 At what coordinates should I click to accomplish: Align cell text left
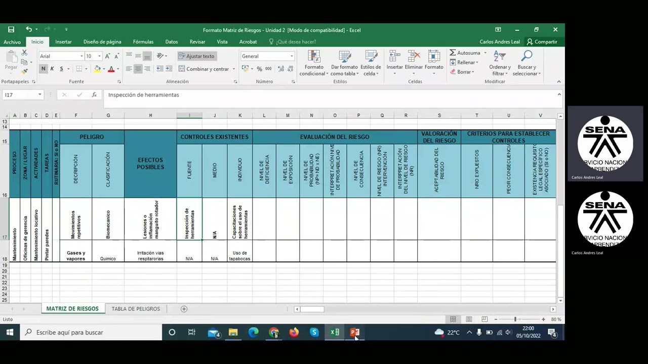(x=129, y=69)
